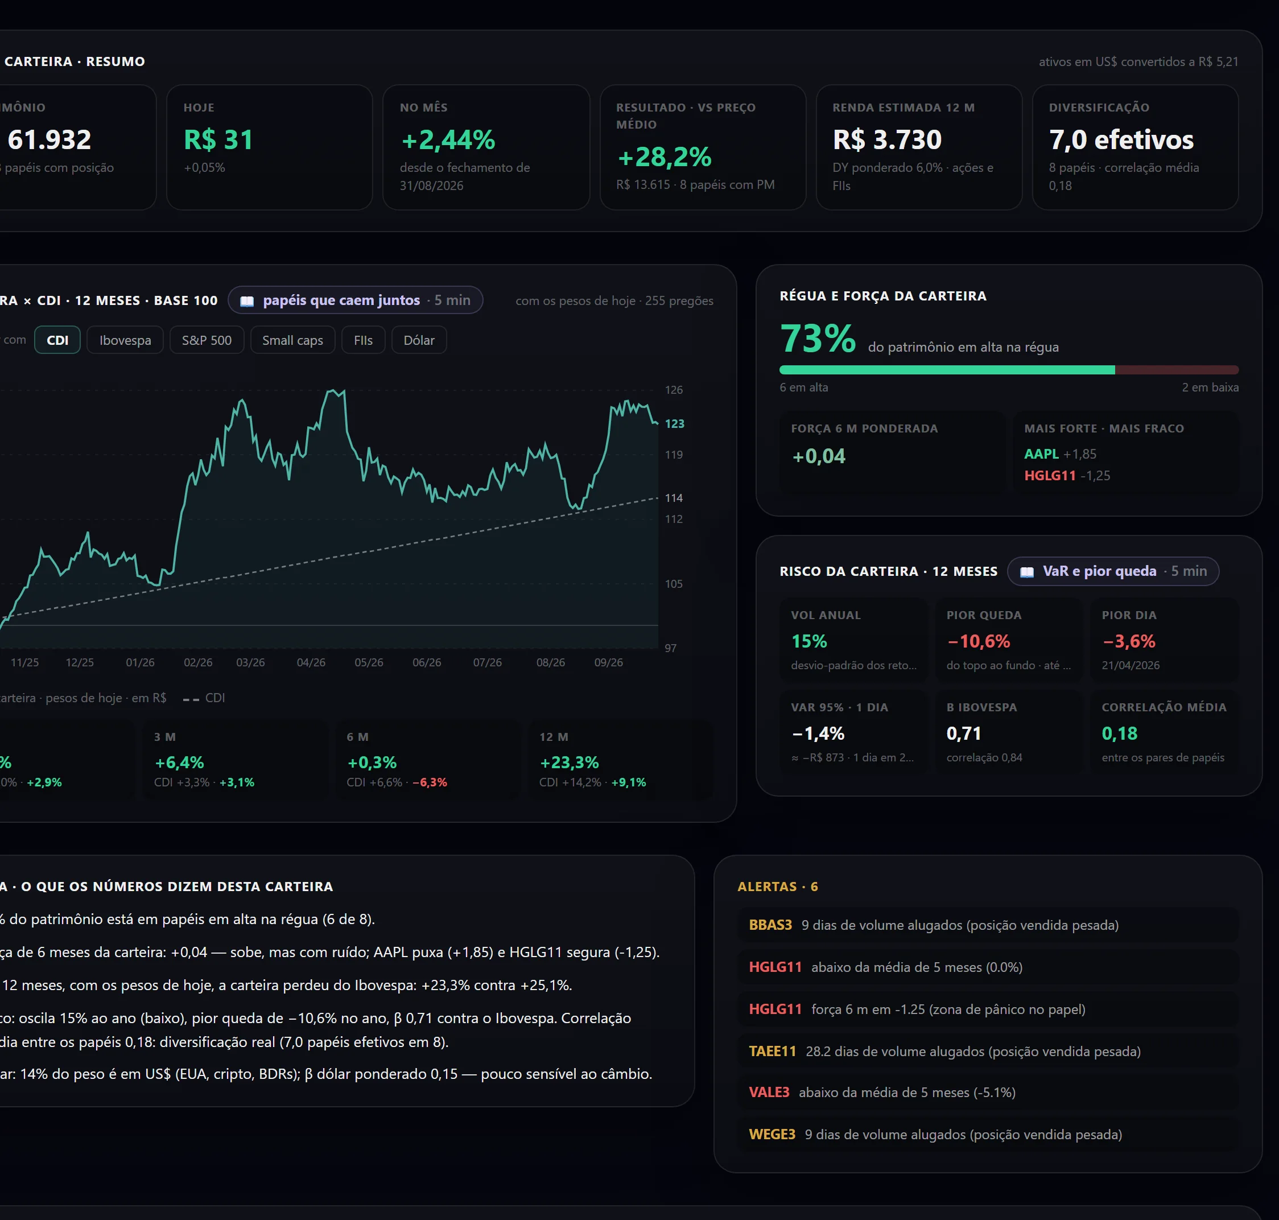The height and width of the screenshot is (1220, 1279).
Task: Click the green 'em alta' progress bar
Action: (x=947, y=370)
